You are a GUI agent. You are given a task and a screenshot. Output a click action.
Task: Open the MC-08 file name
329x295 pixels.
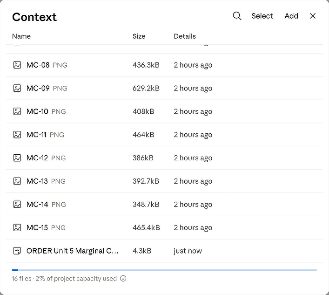pos(38,65)
